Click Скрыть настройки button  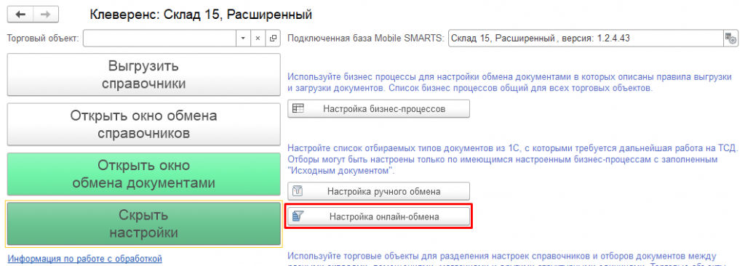click(143, 224)
